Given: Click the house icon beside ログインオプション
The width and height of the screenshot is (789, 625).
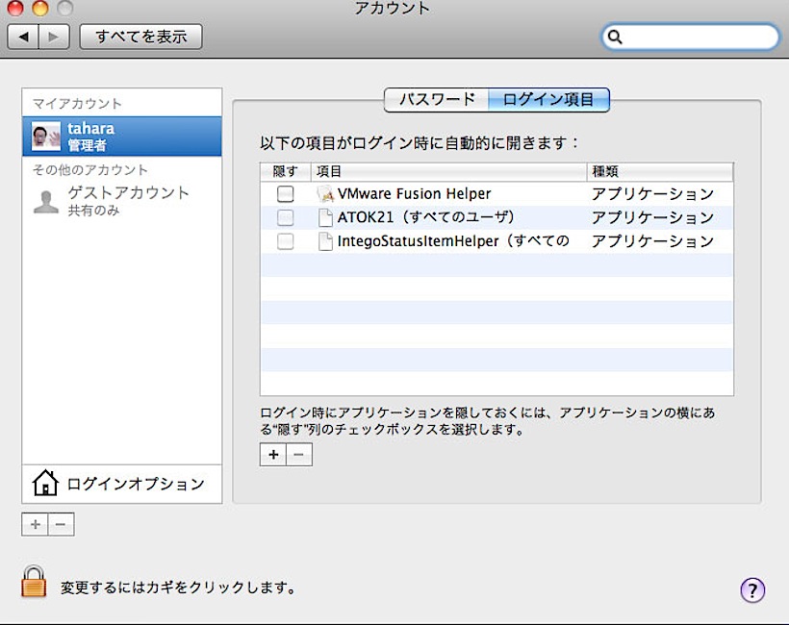Looking at the screenshot, I should pyautogui.click(x=45, y=483).
